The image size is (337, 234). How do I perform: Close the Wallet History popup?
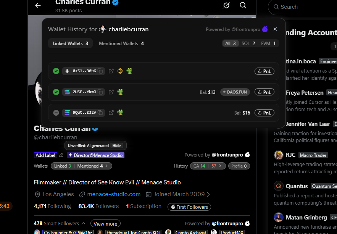pyautogui.click(x=275, y=29)
